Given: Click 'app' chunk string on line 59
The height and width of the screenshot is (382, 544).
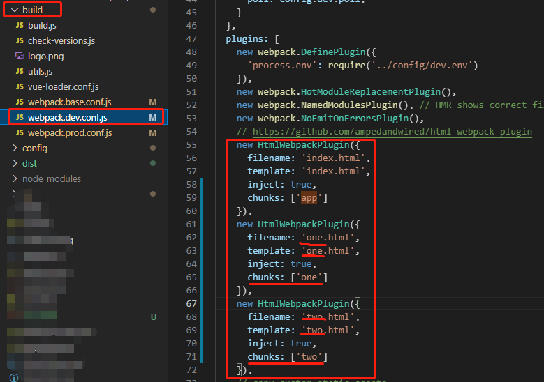Looking at the screenshot, I should coord(309,198).
